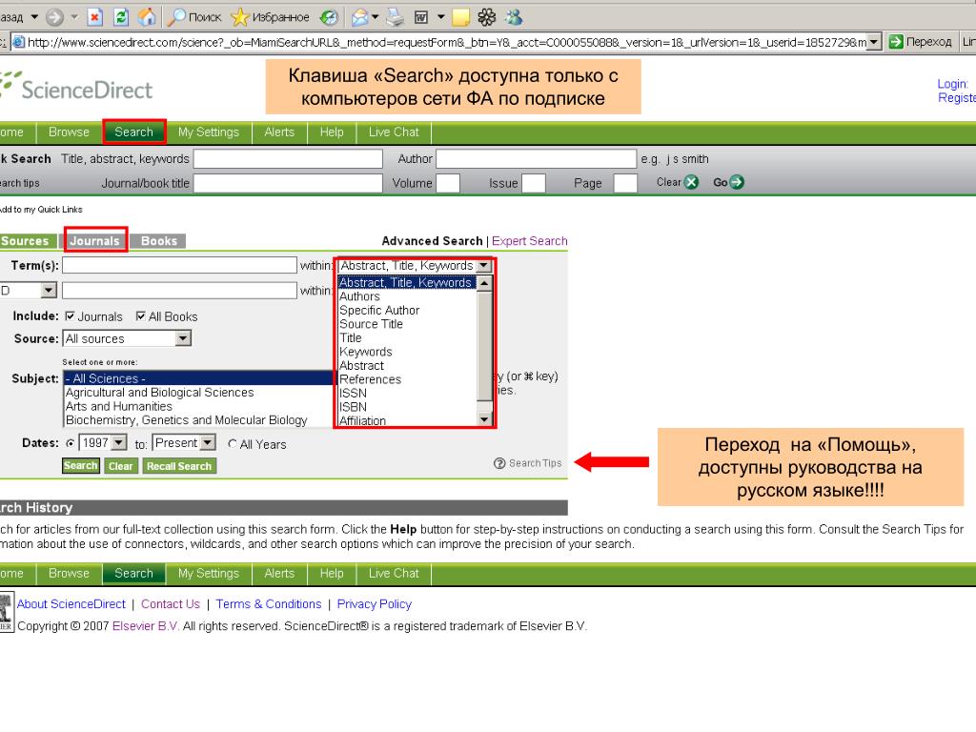Select the All Years radio button
The image size is (976, 732).
coord(233,444)
